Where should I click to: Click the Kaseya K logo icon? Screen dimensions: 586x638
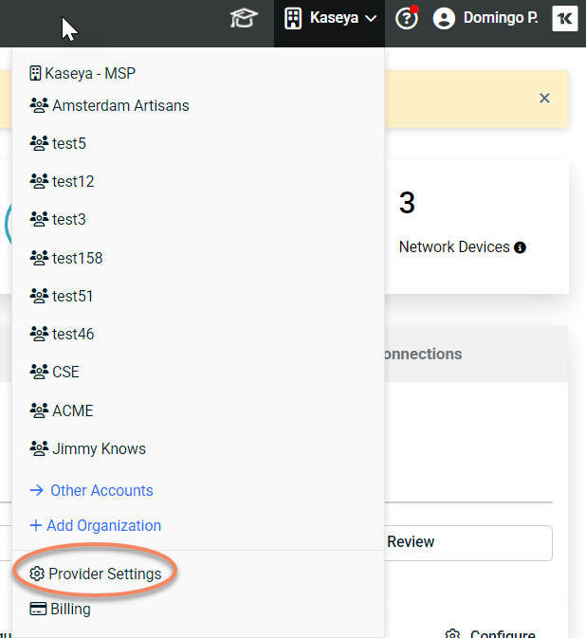(x=565, y=19)
